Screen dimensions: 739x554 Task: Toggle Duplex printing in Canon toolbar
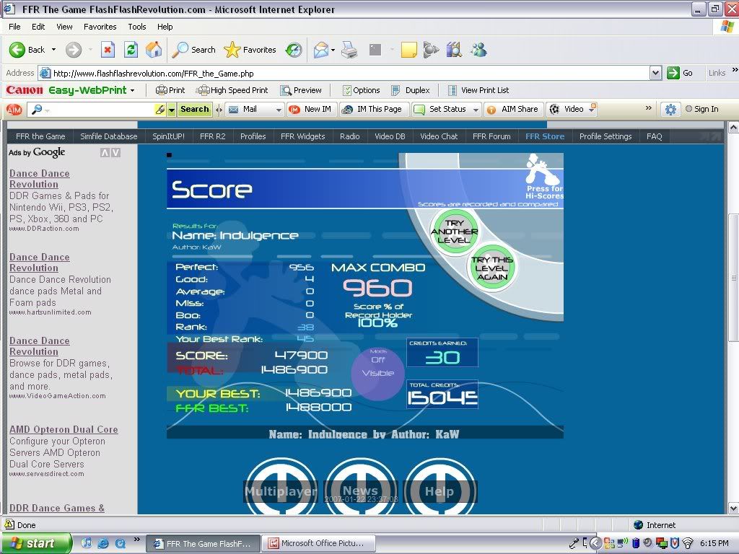(410, 90)
